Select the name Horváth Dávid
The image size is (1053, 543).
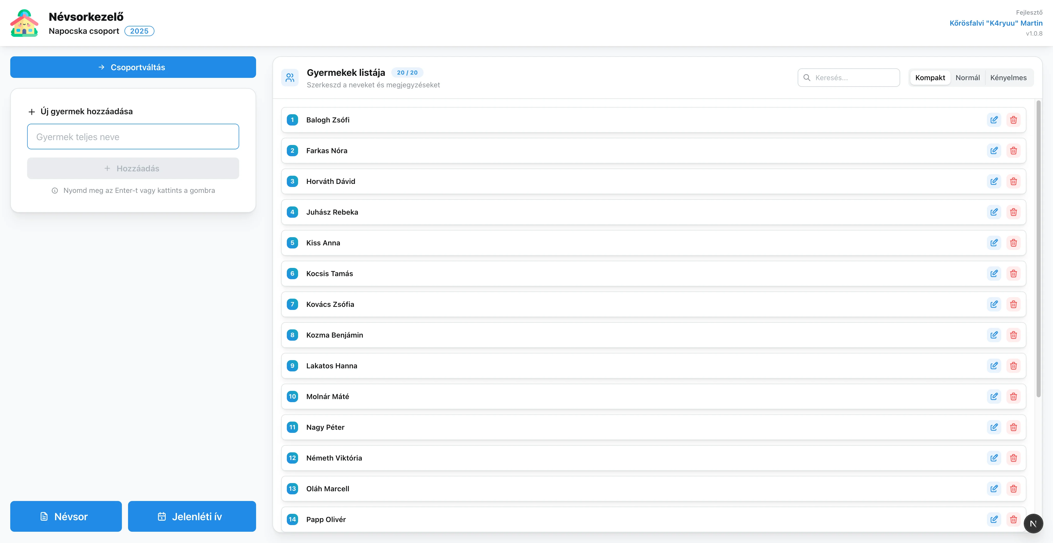331,181
